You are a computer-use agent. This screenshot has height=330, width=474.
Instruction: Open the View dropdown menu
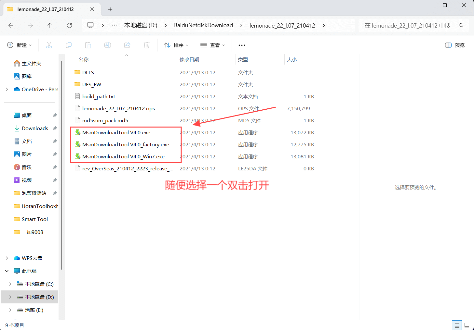tap(213, 45)
